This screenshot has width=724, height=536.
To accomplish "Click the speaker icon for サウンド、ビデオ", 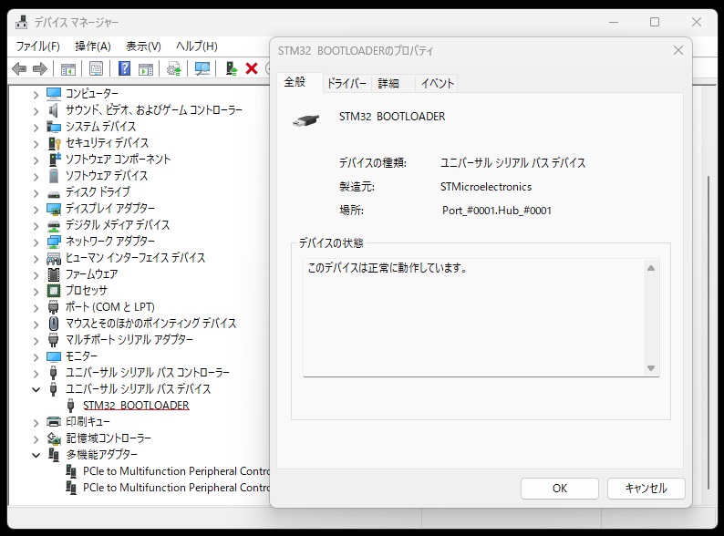I will 54,110.
